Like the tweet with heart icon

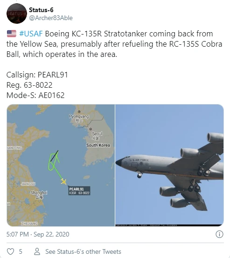(11, 251)
